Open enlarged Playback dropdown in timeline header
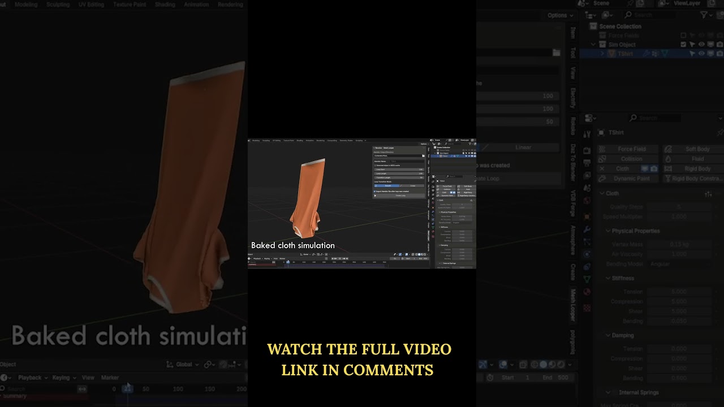Viewport: 724px width, 407px height. coord(33,378)
